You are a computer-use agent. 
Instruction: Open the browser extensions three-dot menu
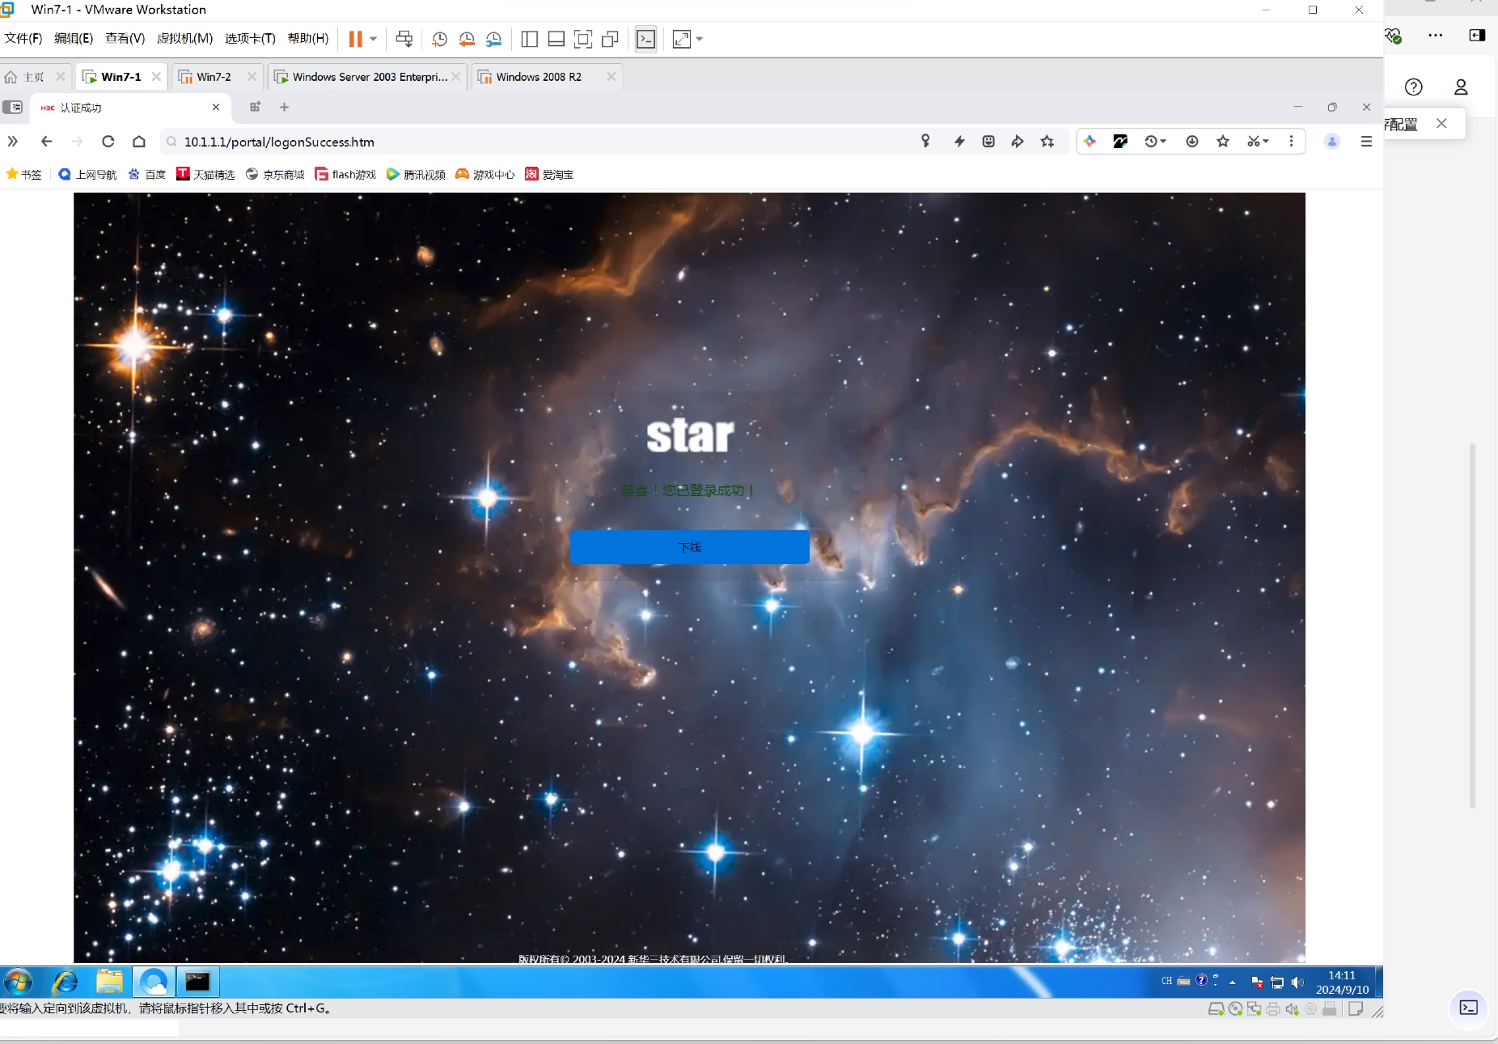pyautogui.click(x=1291, y=142)
